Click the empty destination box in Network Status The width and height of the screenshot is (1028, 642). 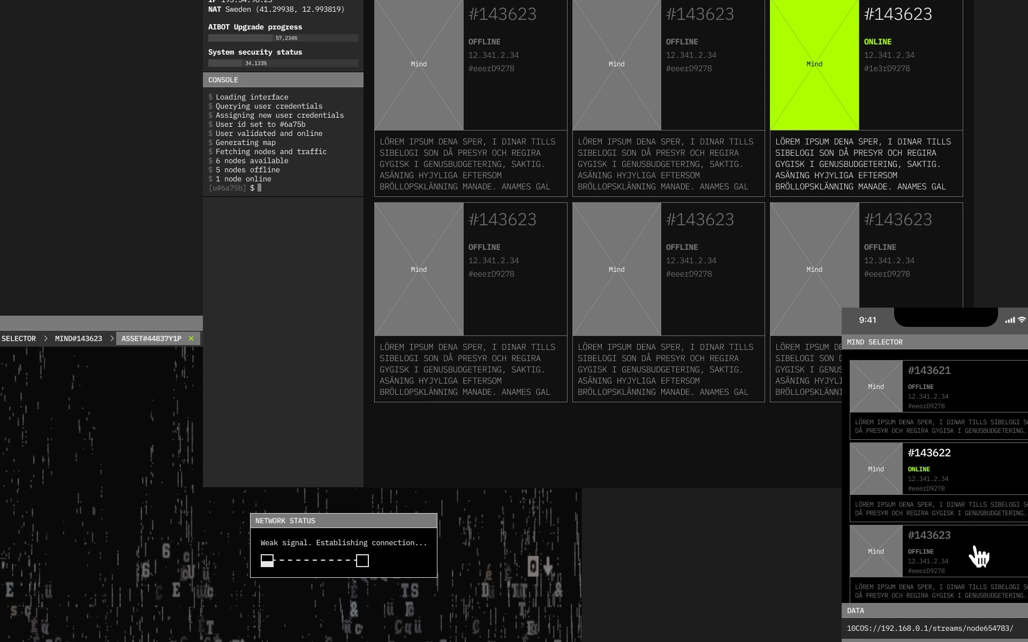362,561
